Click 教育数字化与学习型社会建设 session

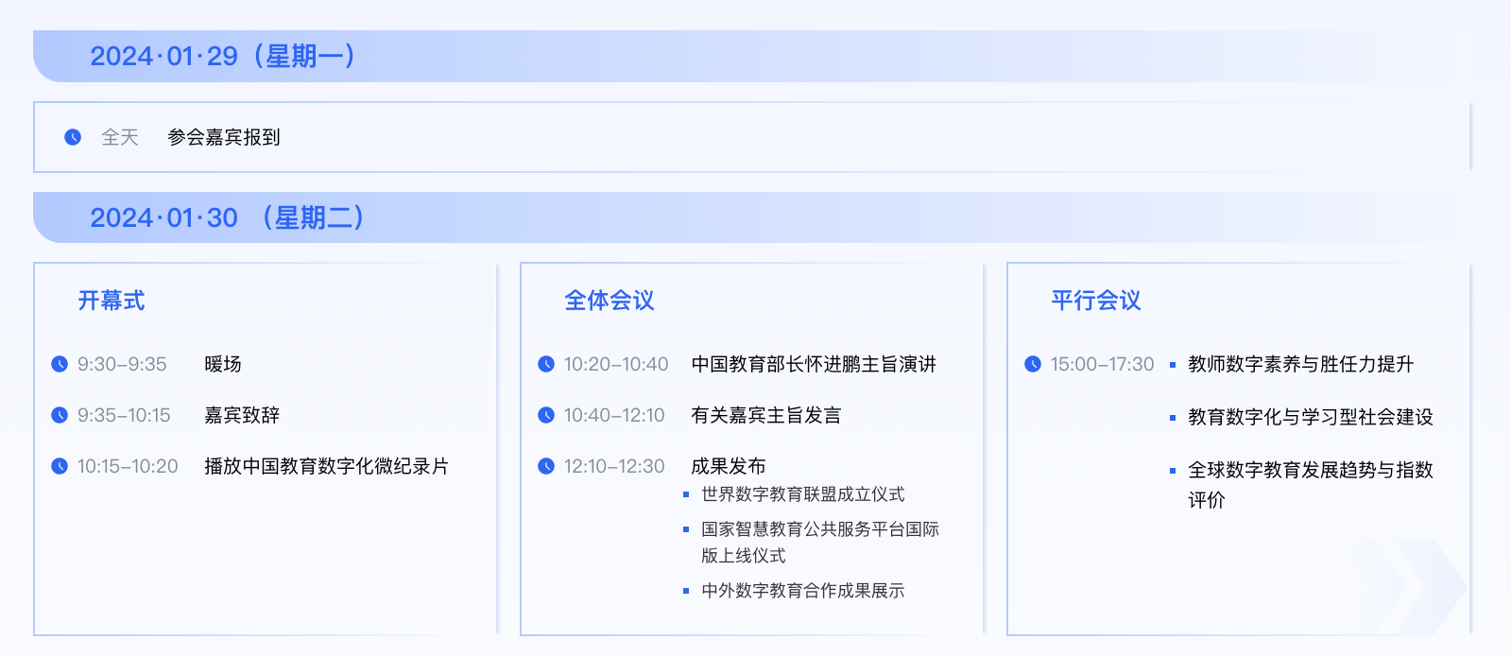pyautogui.click(x=1310, y=417)
